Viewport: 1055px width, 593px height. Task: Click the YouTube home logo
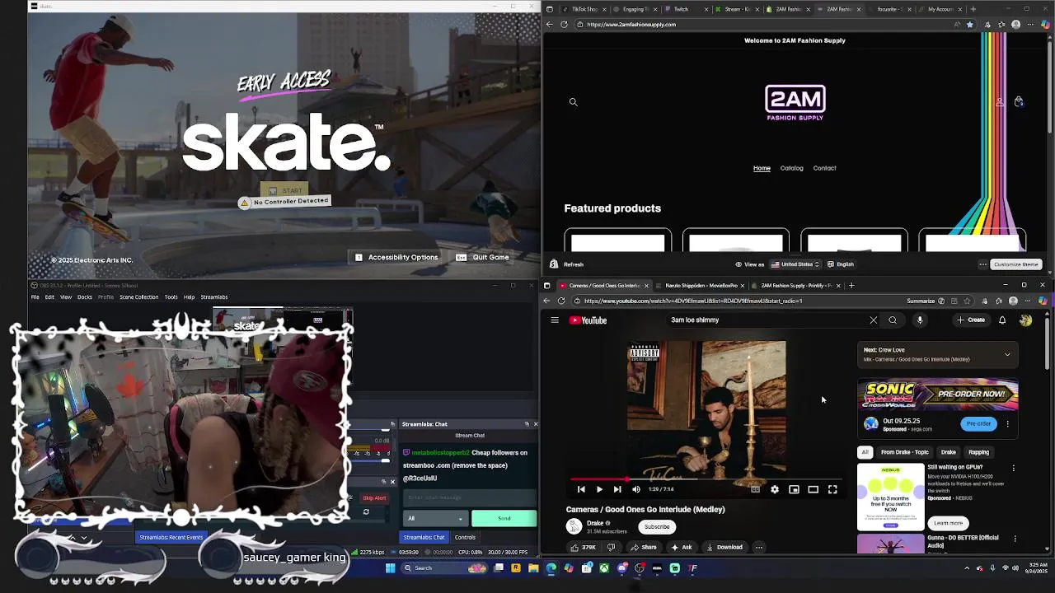pos(588,320)
